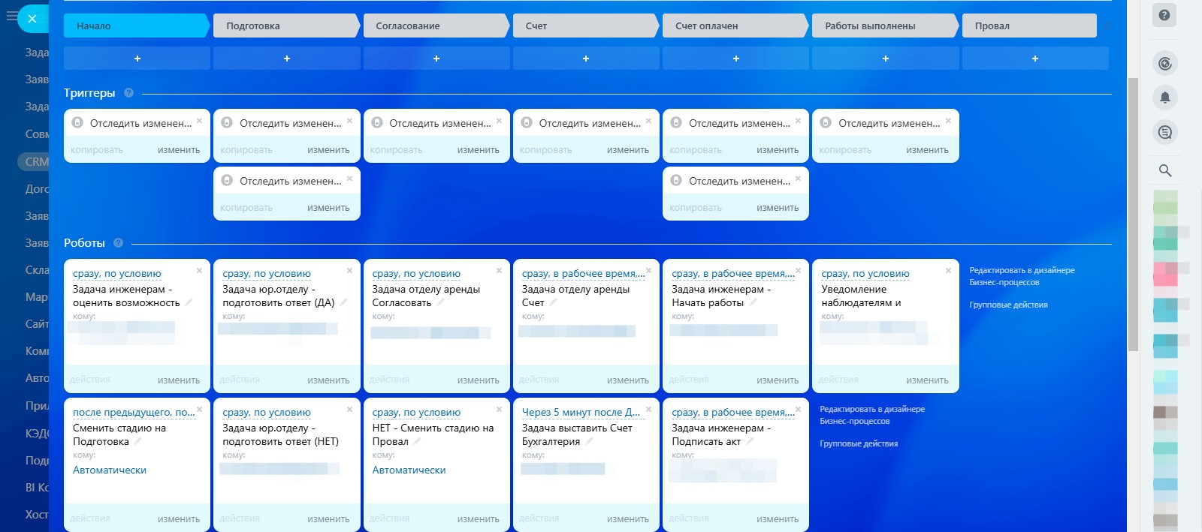Click 'Групповые действия' link in the Провал column
Image resolution: width=1202 pixels, height=532 pixels.
(1008, 305)
